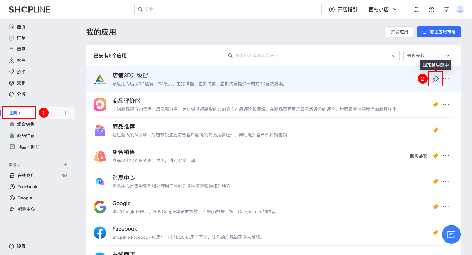This screenshot has width=472, height=255.
Task: Open more options for 商品评价
Action: [x=446, y=105]
